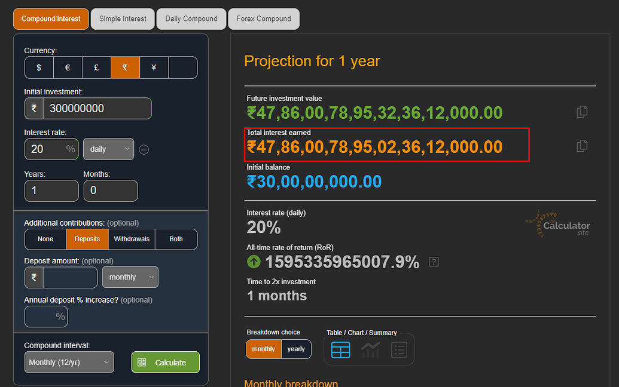Switch to the Simple Interest tab
The height and width of the screenshot is (387, 619).
coord(123,19)
